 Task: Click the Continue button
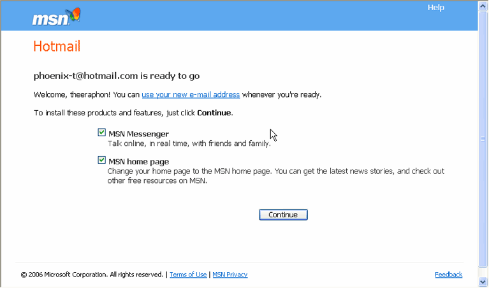(283, 215)
